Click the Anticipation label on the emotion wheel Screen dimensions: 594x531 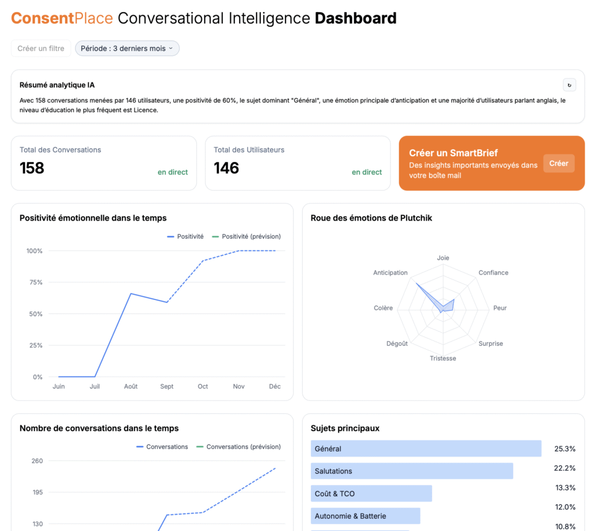pyautogui.click(x=390, y=273)
